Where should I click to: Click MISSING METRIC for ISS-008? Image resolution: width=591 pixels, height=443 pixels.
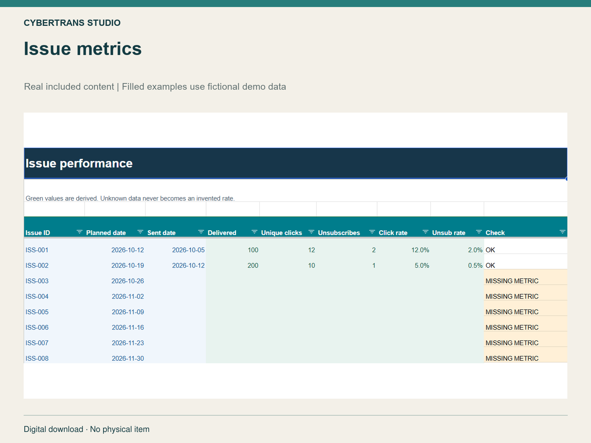click(x=512, y=358)
